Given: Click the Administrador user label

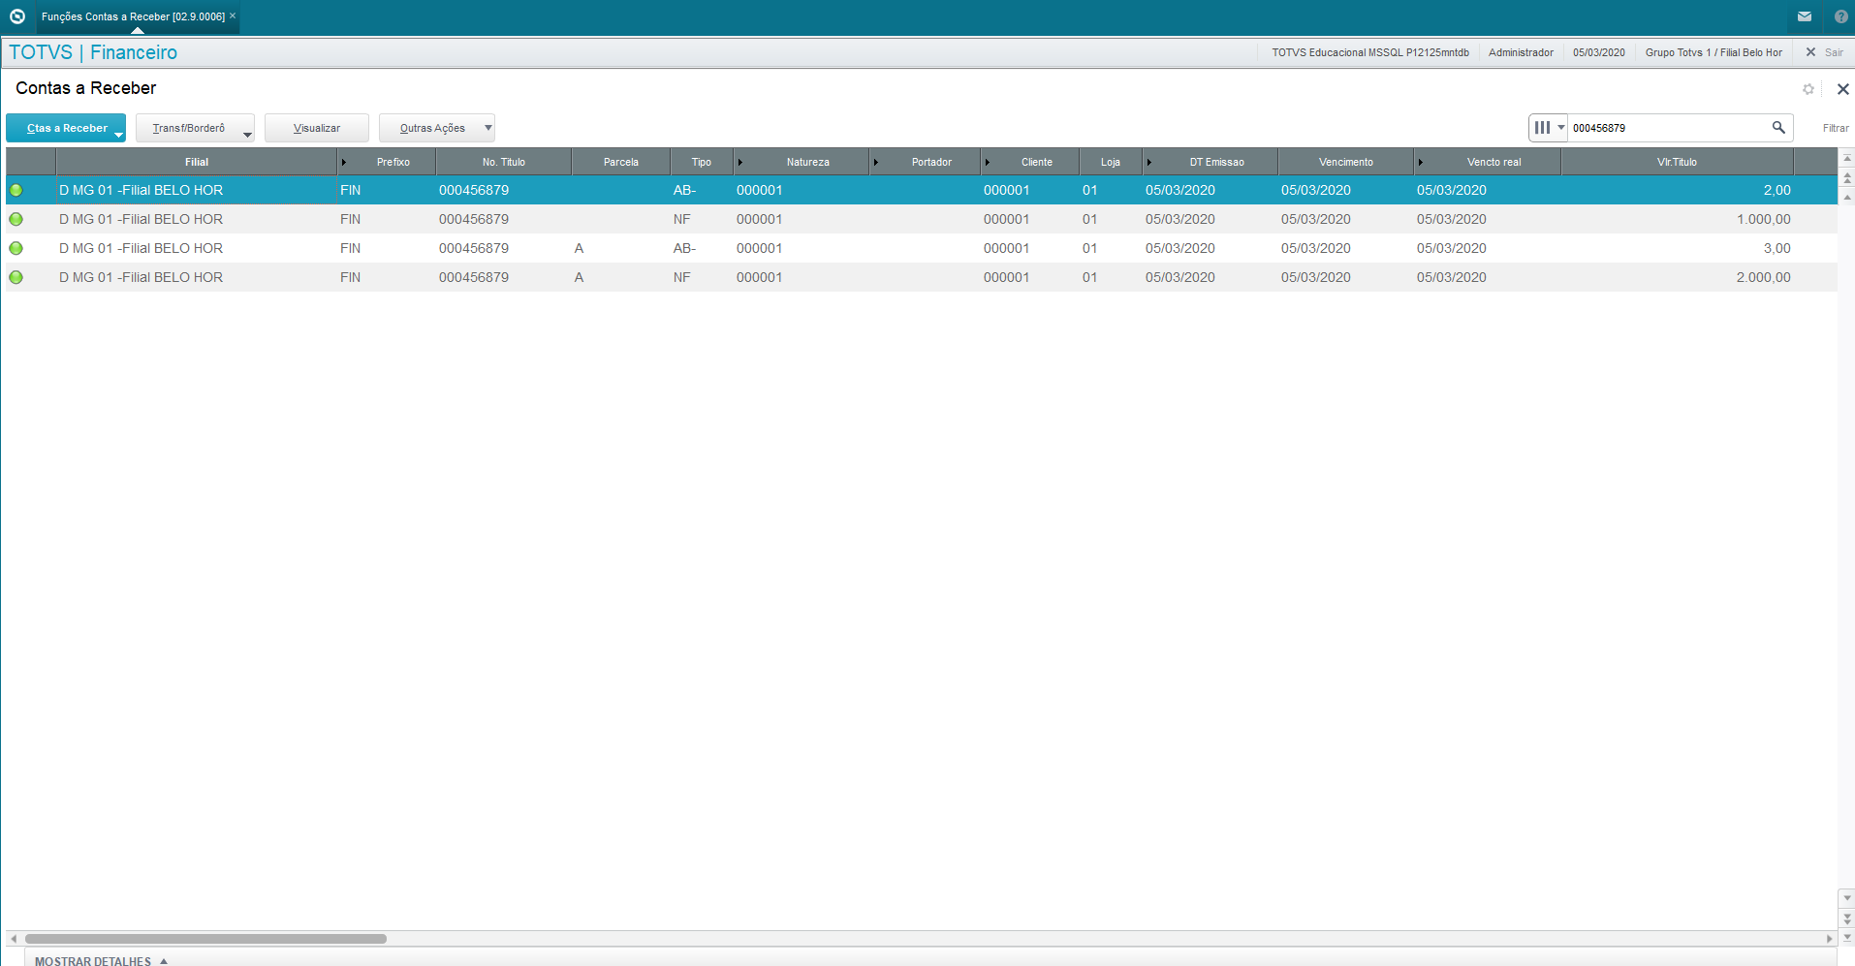Looking at the screenshot, I should tap(1521, 52).
